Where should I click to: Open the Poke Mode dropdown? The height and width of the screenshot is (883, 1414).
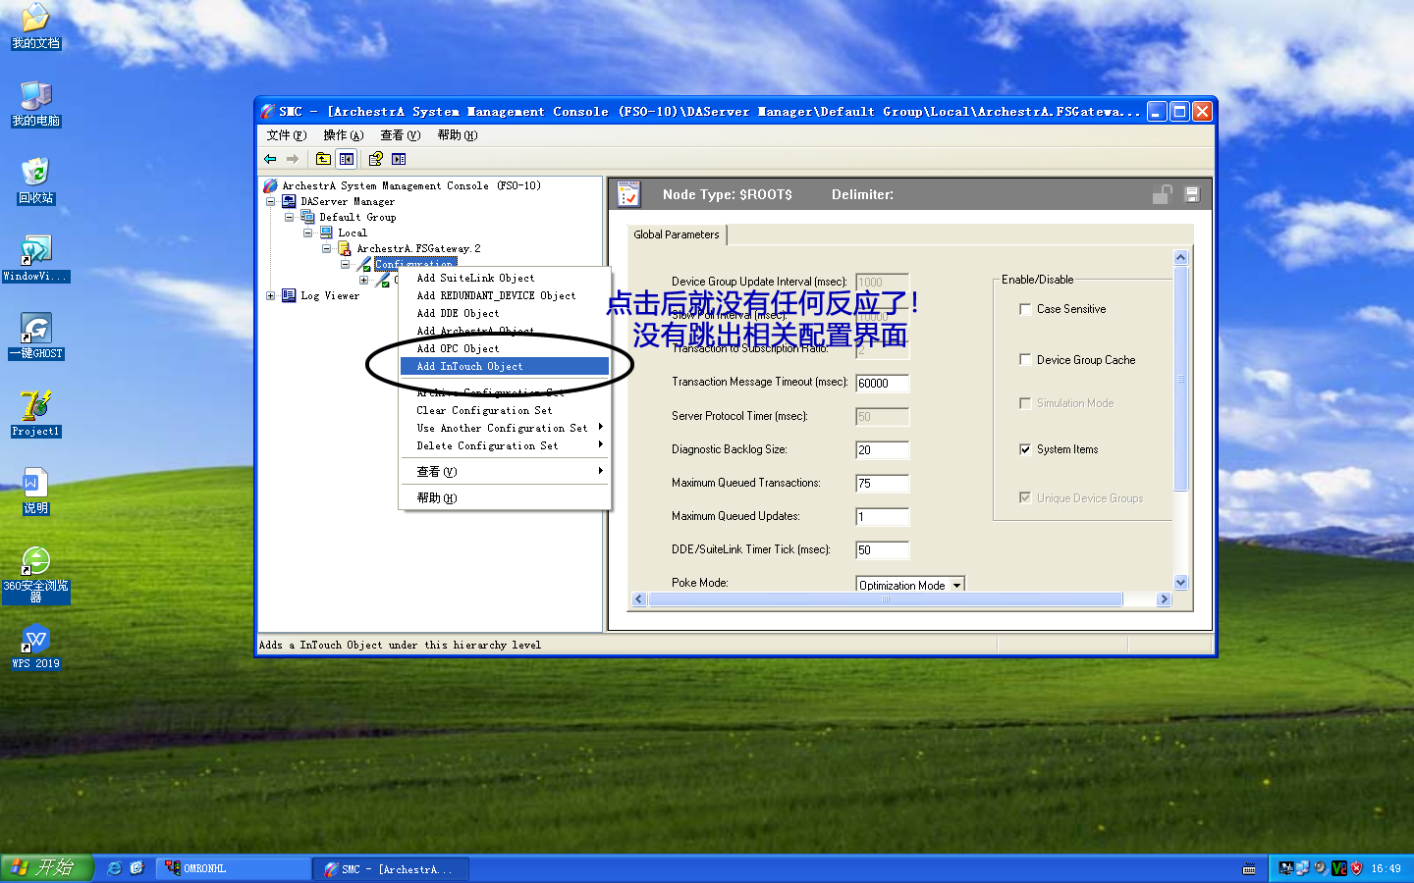956,586
